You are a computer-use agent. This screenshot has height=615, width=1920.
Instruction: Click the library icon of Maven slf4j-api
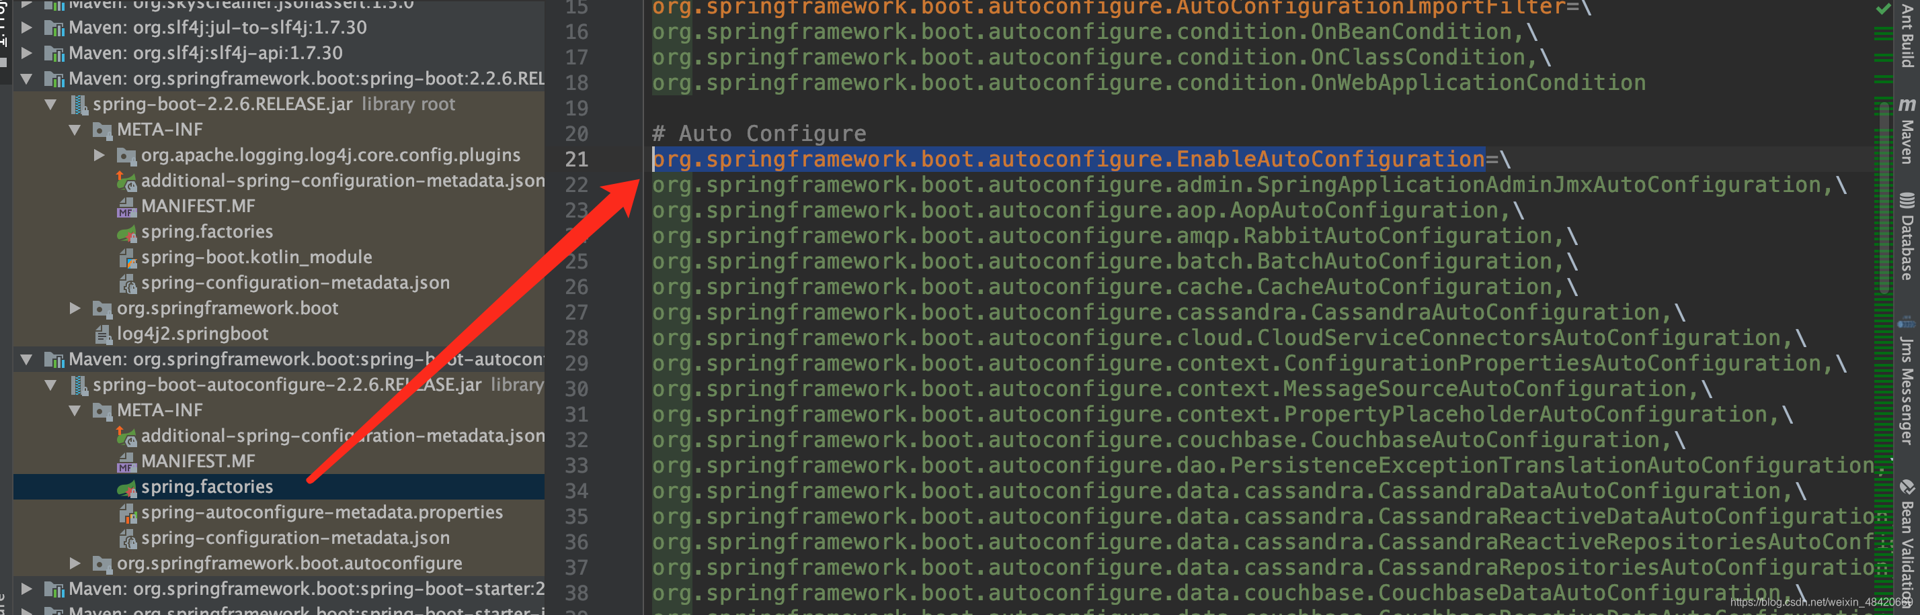[54, 54]
